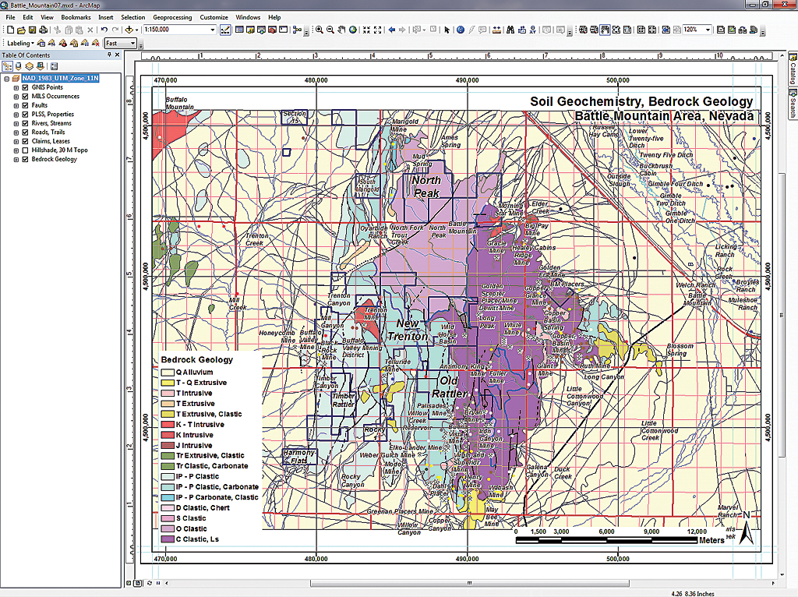Uncheck PLSS, Properties layer

click(x=25, y=115)
